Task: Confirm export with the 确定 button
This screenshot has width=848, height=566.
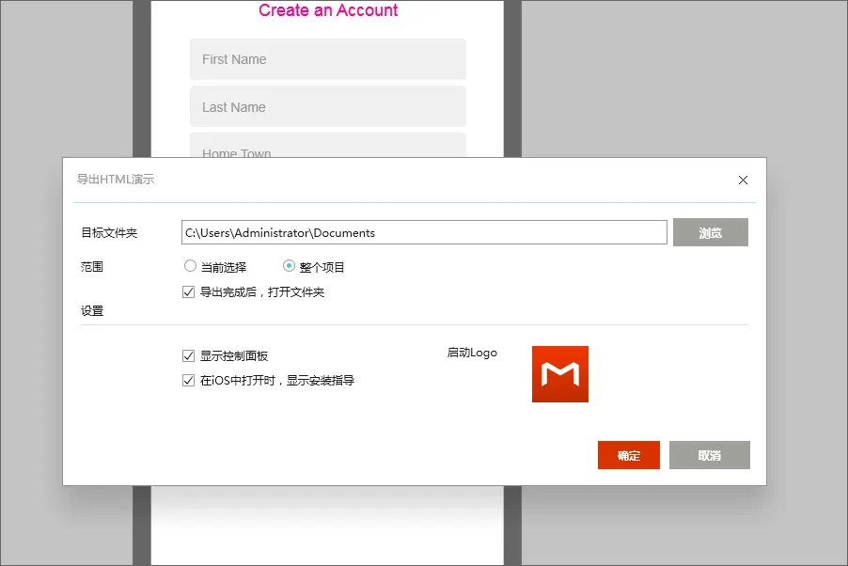Action: (x=628, y=455)
